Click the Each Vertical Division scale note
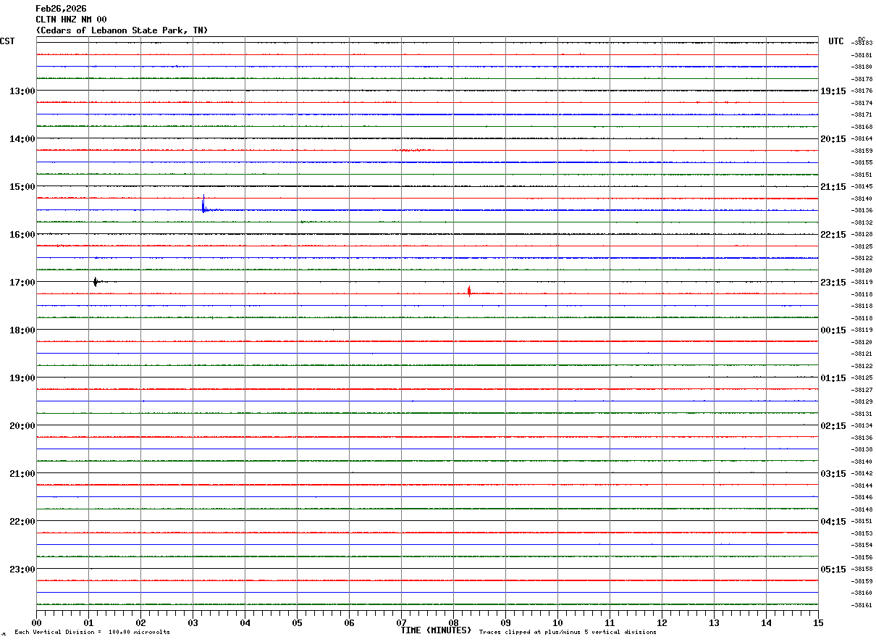The image size is (876, 642). coord(92,633)
